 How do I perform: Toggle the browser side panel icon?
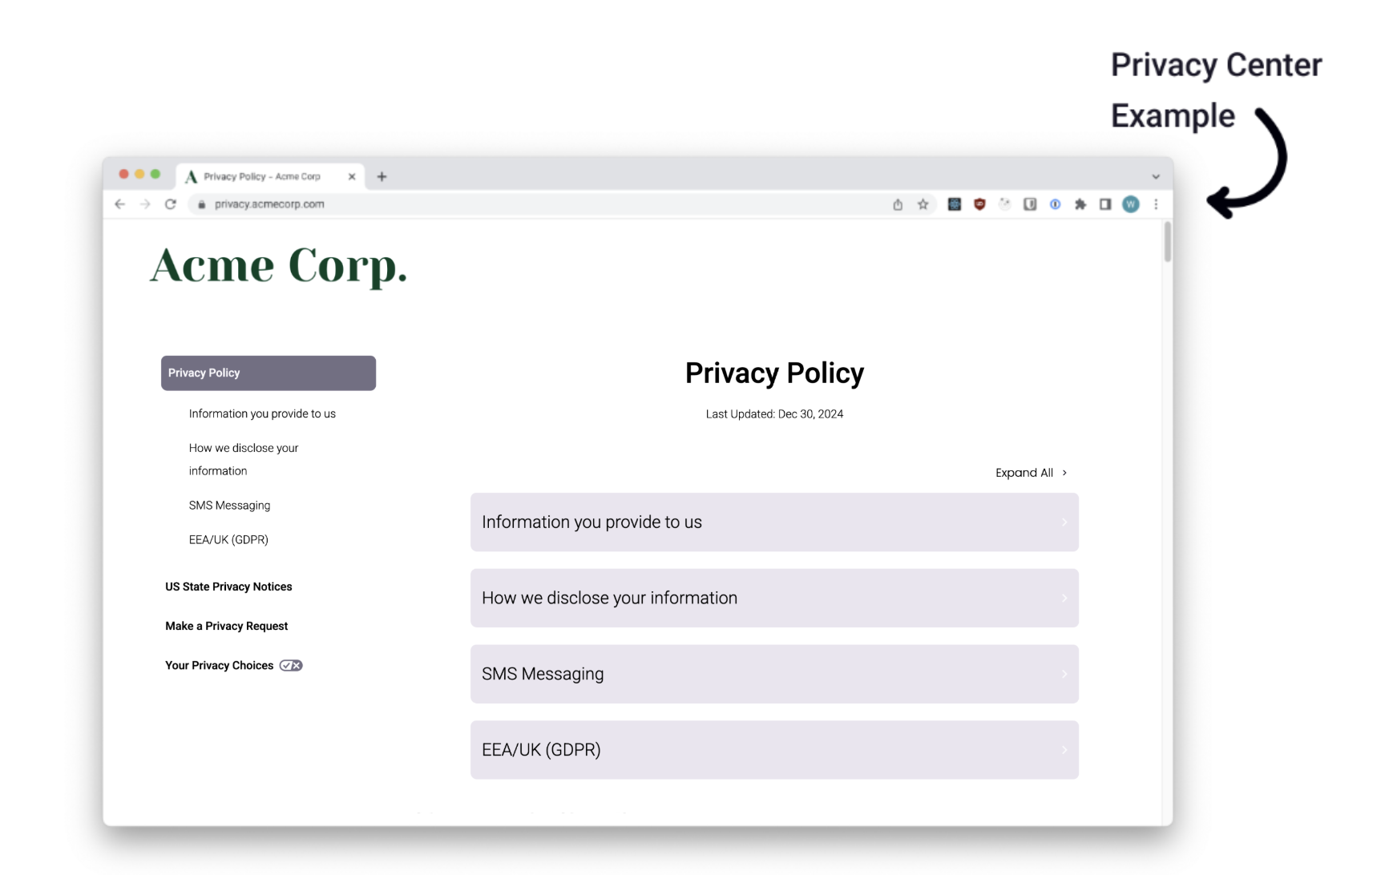pos(1105,204)
